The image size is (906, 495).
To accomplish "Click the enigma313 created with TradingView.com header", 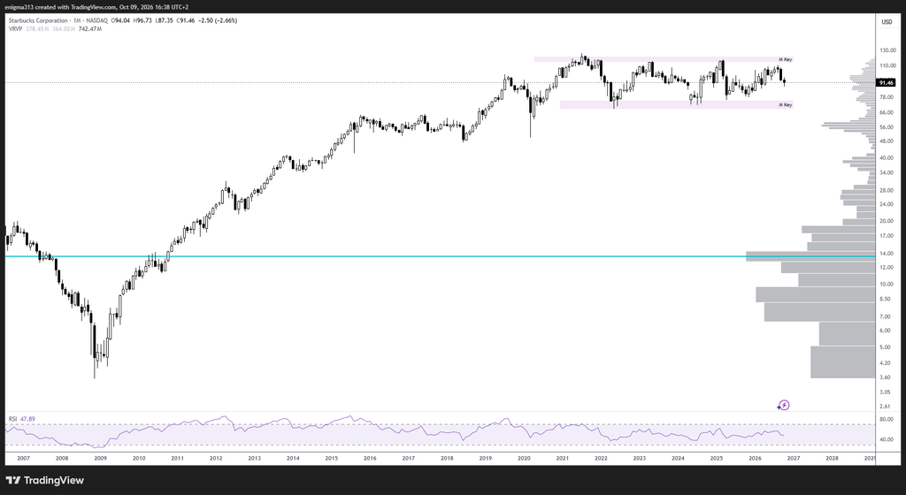I will (97, 7).
